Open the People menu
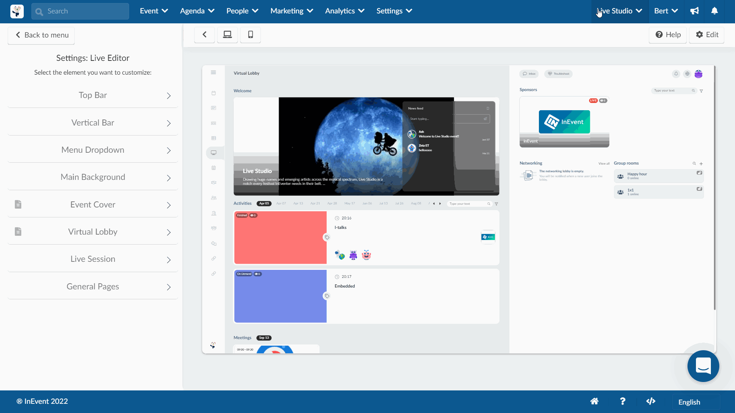Screen dimensions: 735x413 pos(242,11)
